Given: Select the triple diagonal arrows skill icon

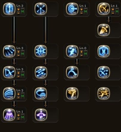Looking at the screenshot, I should click(41, 72).
